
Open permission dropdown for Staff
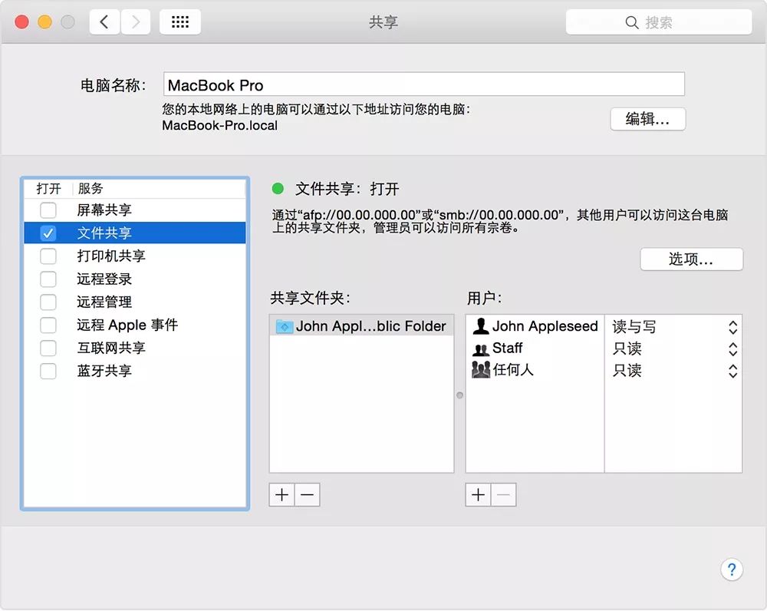tap(732, 349)
